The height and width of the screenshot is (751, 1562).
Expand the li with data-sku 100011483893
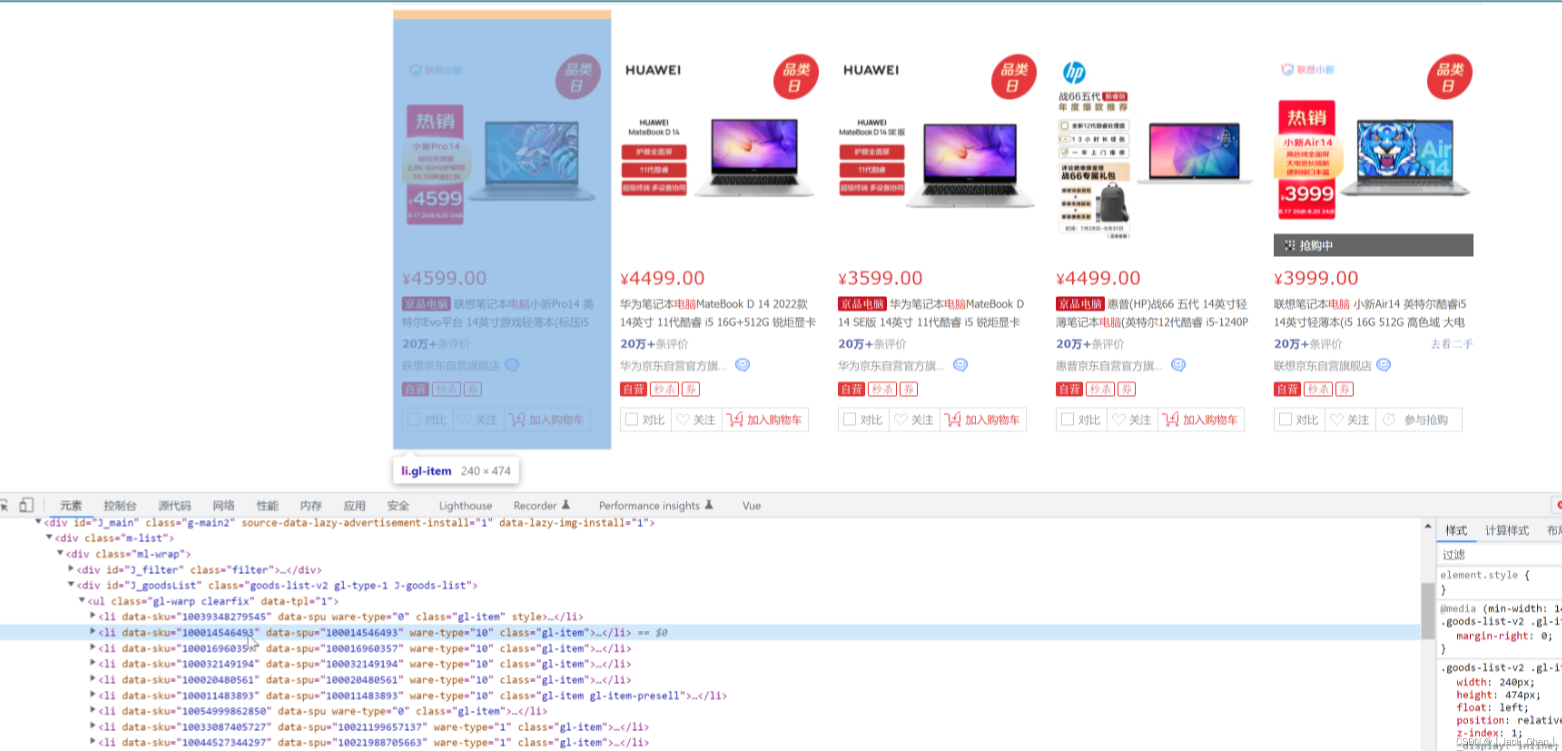[93, 694]
